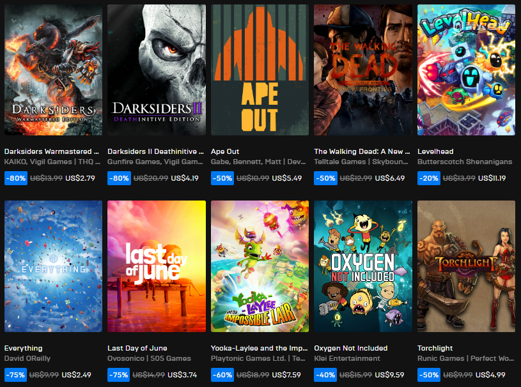Click the Butterscotch Shenanigans developer text
The height and width of the screenshot is (387, 521).
point(465,162)
